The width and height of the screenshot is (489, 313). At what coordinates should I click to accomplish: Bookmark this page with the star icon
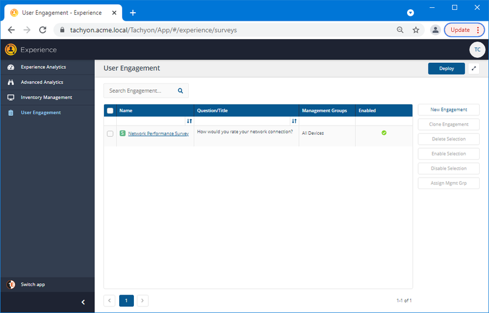pos(416,30)
